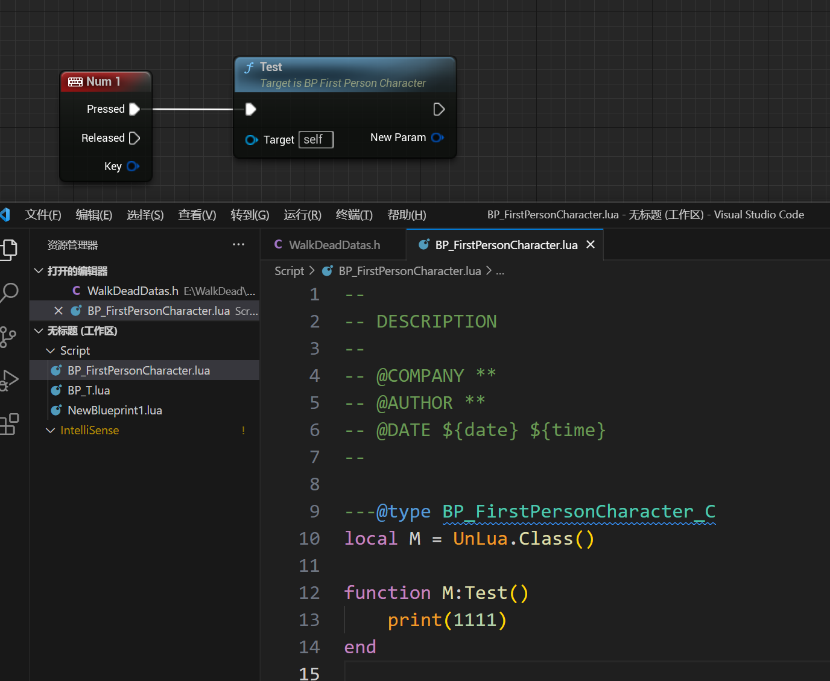Open the Search view icon

click(9, 293)
